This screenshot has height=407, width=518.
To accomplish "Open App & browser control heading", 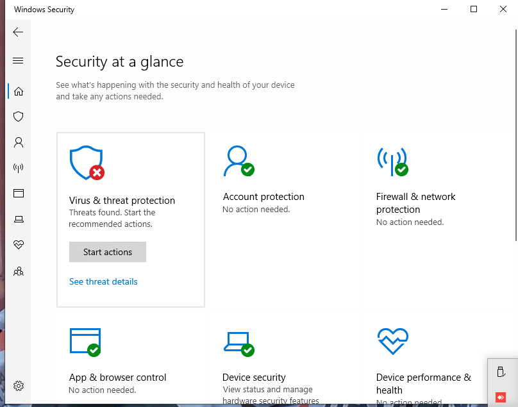I will tap(117, 378).
